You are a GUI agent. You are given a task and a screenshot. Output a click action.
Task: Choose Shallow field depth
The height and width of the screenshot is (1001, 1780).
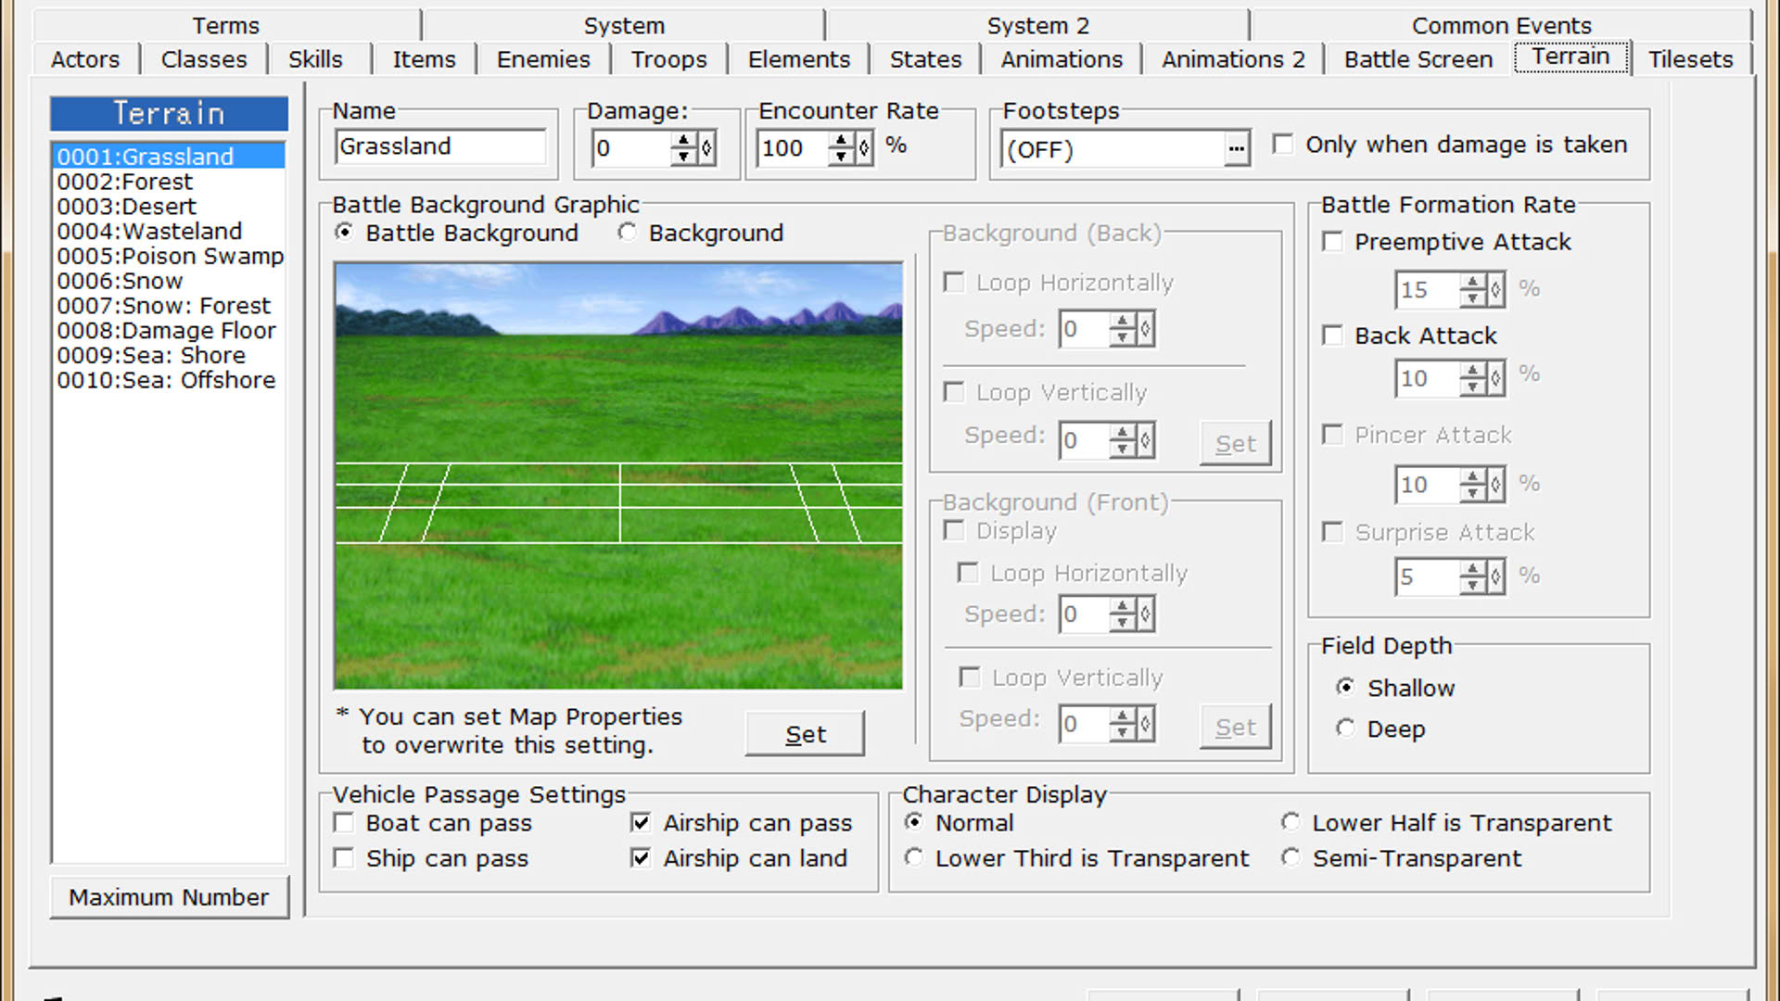point(1345,688)
